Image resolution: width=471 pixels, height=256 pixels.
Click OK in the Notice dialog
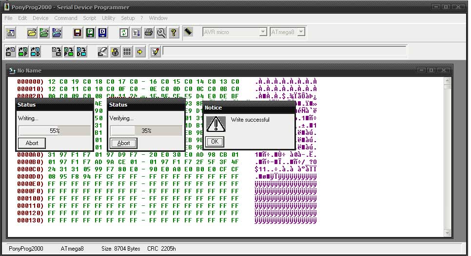click(215, 142)
